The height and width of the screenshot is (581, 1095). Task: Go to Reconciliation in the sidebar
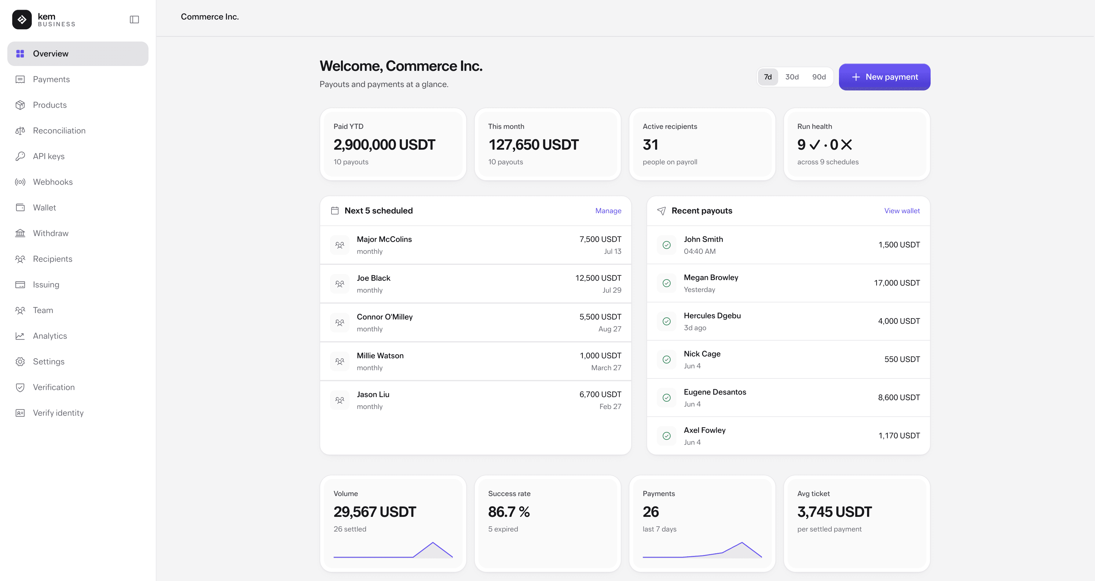pyautogui.click(x=78, y=130)
